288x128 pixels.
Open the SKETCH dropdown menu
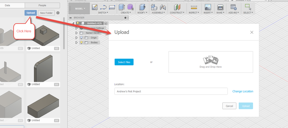click(103, 13)
